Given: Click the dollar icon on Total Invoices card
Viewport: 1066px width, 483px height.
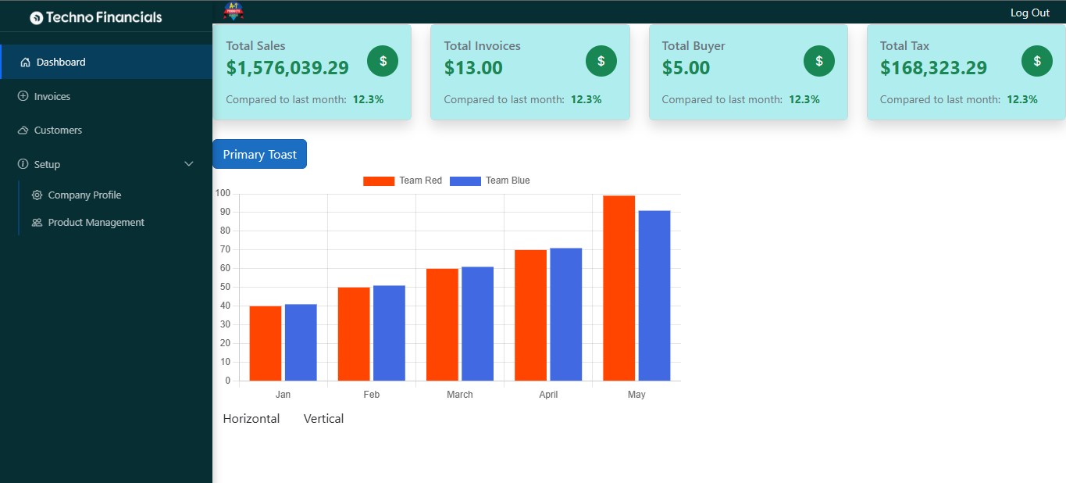Looking at the screenshot, I should (601, 61).
